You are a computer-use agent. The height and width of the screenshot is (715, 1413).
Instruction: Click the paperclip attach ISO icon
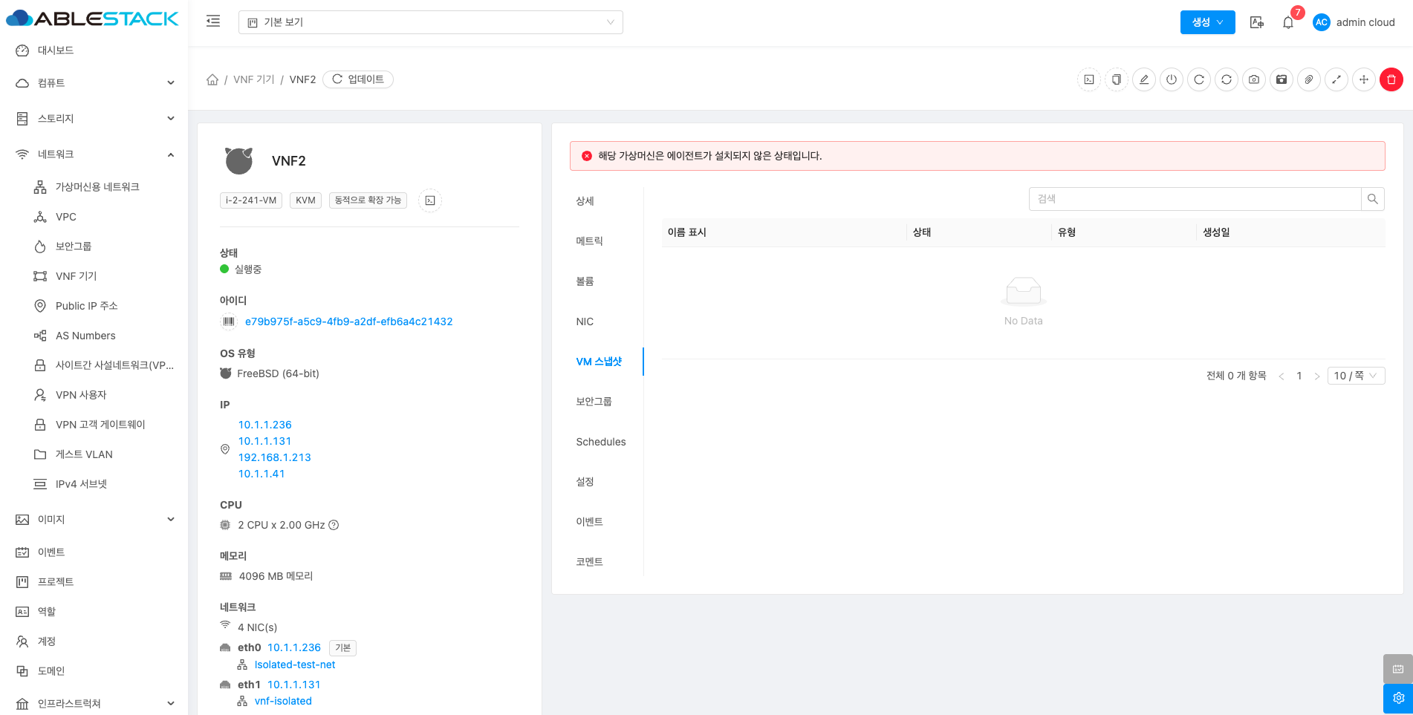click(x=1309, y=79)
